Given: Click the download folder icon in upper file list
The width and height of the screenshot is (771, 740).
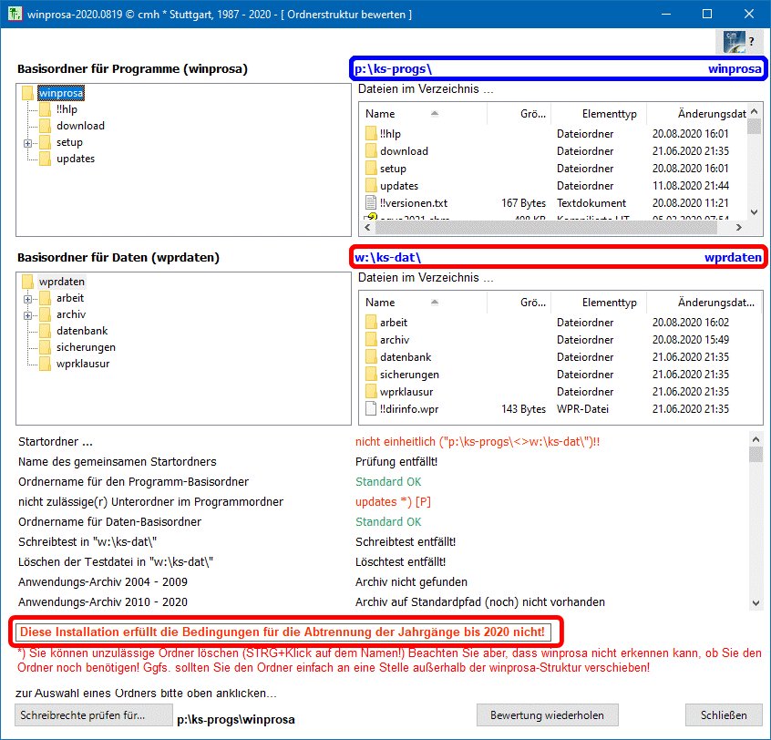Looking at the screenshot, I should click(x=371, y=151).
